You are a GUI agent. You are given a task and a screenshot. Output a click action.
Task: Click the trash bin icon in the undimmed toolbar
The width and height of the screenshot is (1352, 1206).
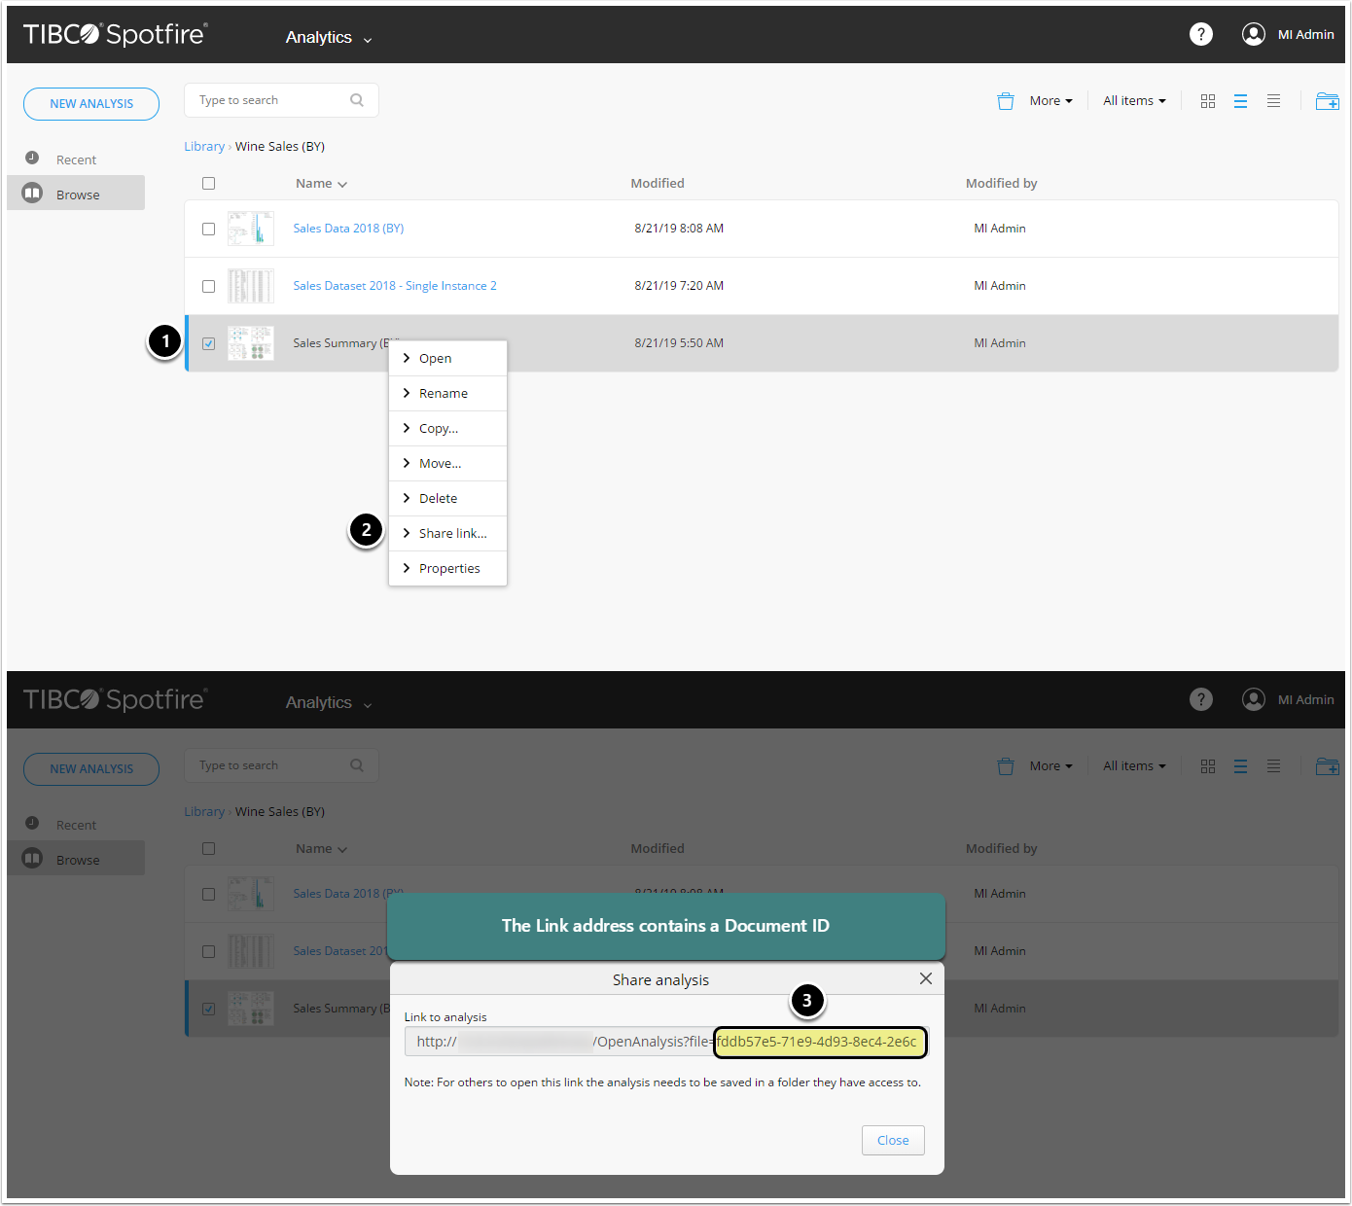(1006, 101)
